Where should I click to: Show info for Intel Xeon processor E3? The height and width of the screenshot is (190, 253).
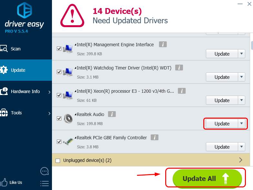(x=182, y=91)
